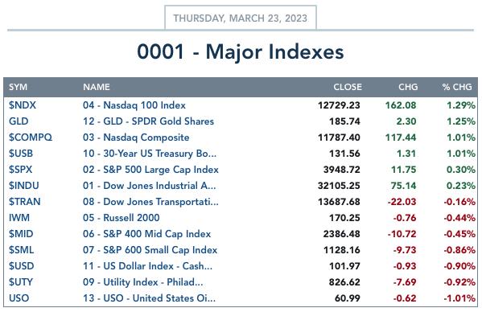Sort table by CLOSE column header
The width and height of the screenshot is (482, 312).
click(x=348, y=87)
